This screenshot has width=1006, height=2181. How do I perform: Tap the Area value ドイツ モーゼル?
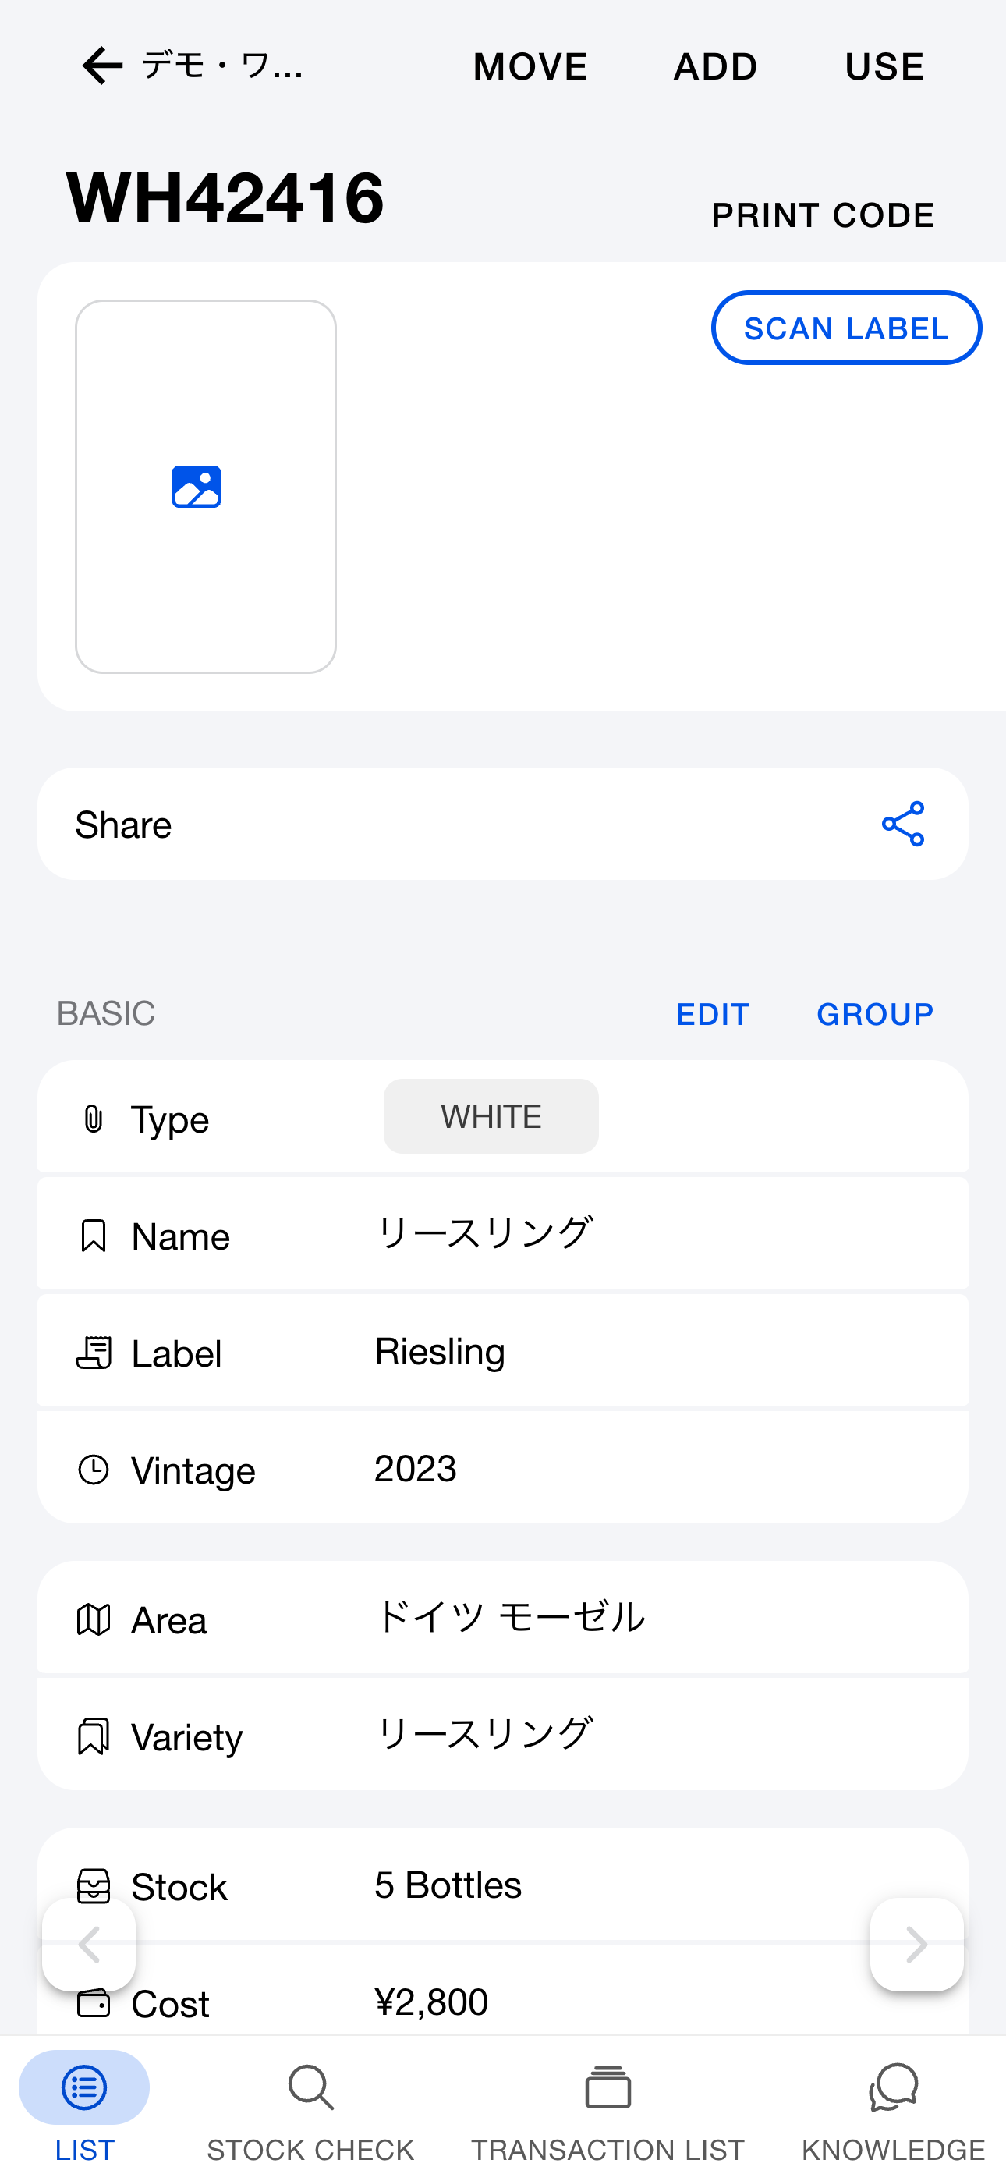[x=511, y=1617]
